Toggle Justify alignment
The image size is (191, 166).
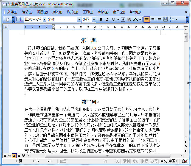point(147,20)
